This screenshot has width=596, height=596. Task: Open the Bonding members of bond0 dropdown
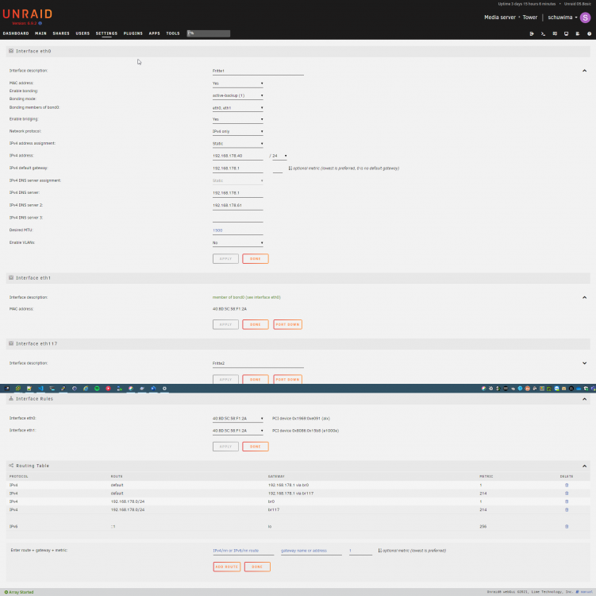(237, 108)
